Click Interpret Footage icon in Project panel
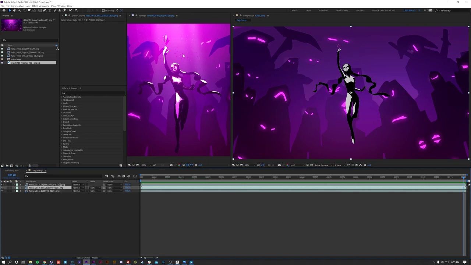471x265 pixels. point(3,166)
